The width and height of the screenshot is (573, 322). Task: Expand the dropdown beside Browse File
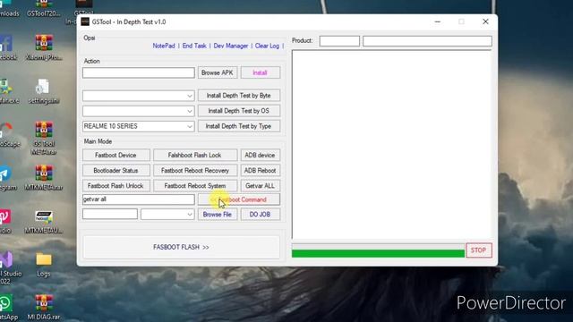[190, 215]
